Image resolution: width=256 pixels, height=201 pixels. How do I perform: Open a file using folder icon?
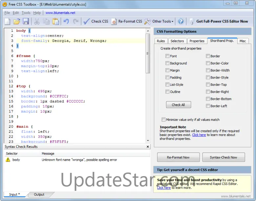tap(17, 21)
